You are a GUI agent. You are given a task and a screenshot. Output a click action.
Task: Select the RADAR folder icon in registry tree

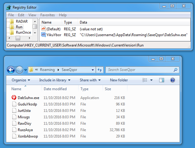12,21
